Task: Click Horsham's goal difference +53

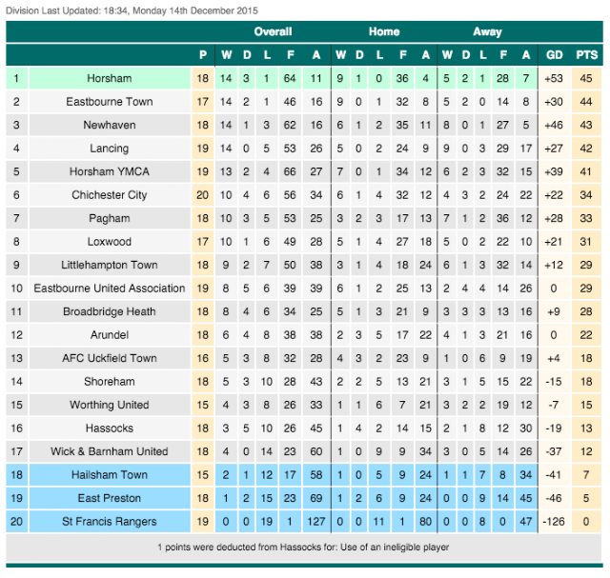Action: (x=554, y=78)
